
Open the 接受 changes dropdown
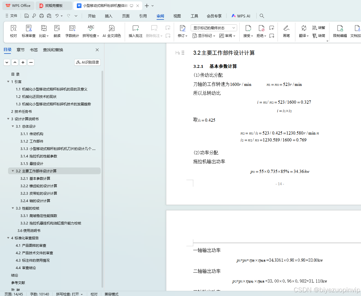point(248,36)
